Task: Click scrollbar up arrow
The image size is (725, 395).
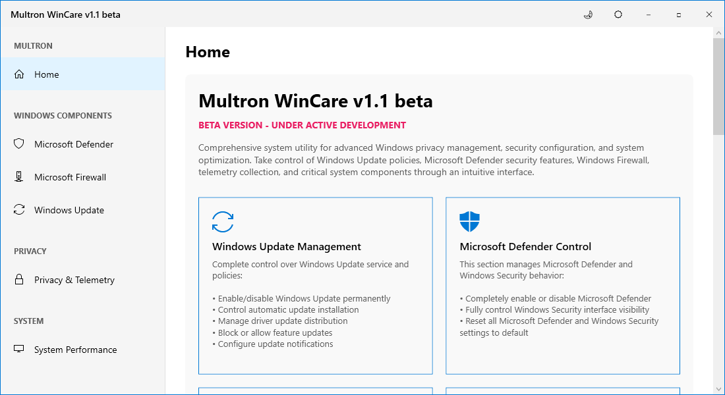Action: pyautogui.click(x=718, y=33)
